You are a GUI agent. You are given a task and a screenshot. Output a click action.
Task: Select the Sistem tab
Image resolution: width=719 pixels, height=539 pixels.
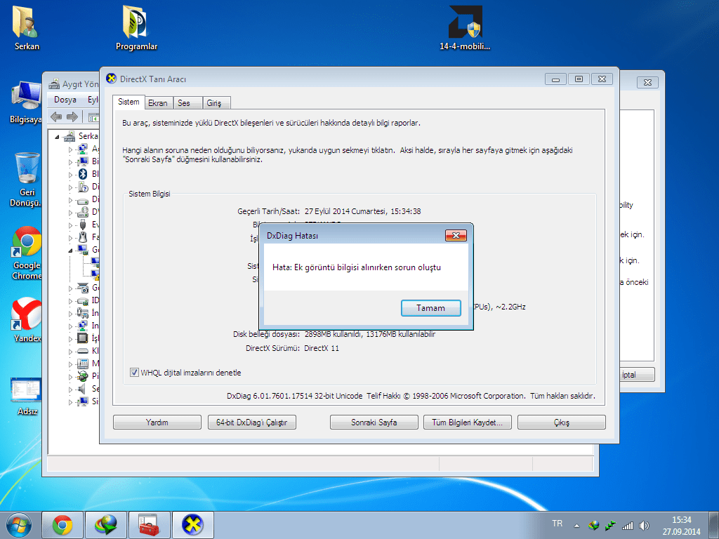tap(128, 102)
